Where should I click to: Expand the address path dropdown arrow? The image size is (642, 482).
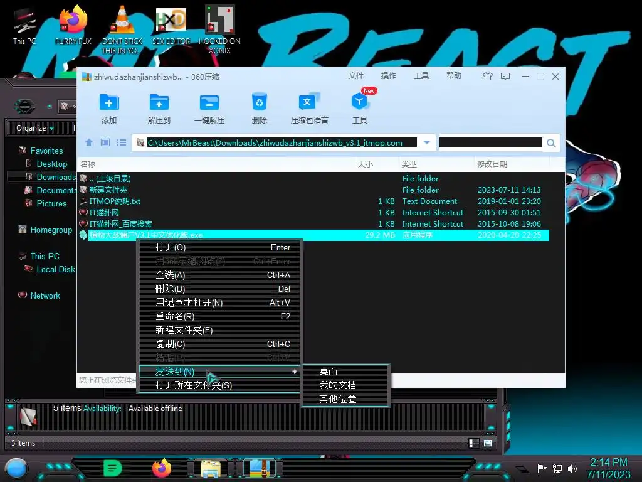(426, 142)
